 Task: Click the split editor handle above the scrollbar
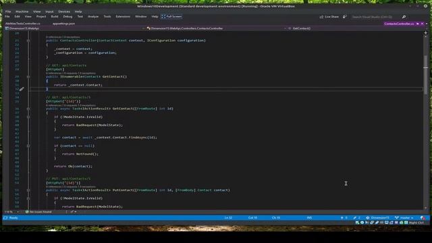[426, 32]
